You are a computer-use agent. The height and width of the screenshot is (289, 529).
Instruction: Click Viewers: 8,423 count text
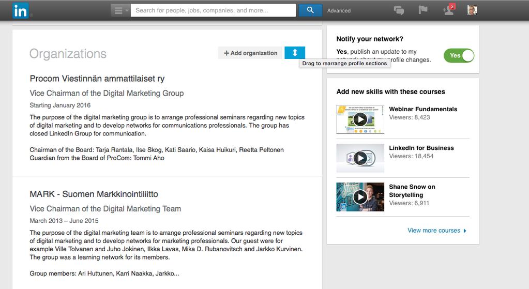[410, 117]
